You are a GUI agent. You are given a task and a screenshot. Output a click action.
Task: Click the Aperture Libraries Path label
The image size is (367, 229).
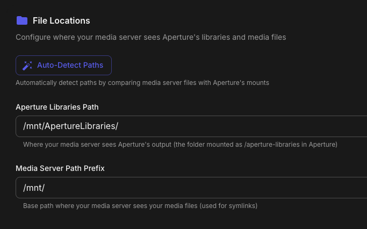57,107
